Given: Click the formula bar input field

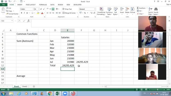Looking at the screenshot, I should pyautogui.click(x=84, y=23).
